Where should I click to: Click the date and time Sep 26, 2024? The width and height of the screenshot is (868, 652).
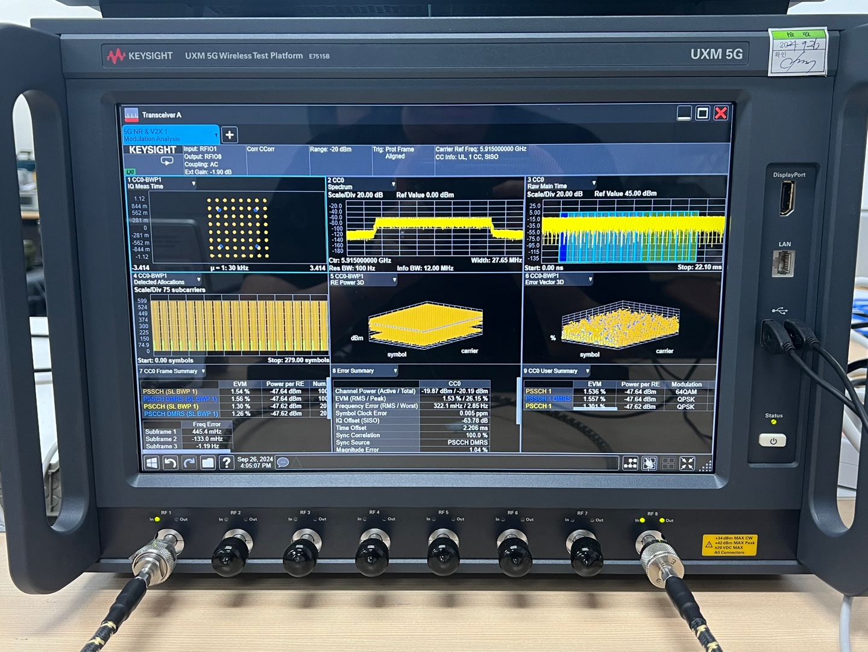255,462
